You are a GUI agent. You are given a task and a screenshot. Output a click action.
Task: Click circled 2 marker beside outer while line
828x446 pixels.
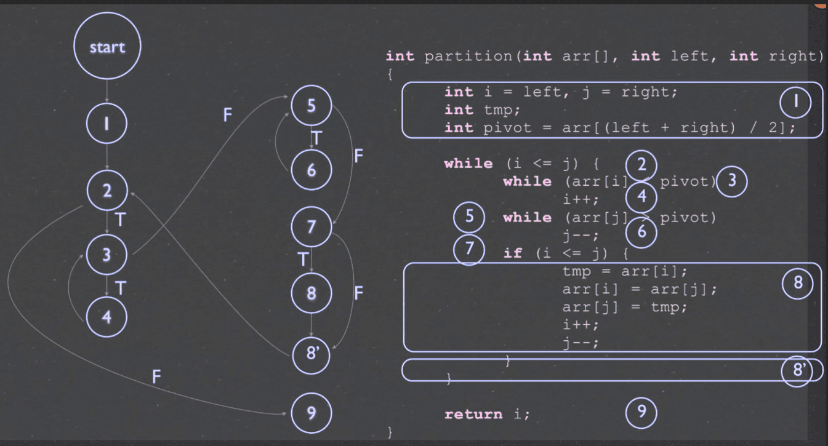[641, 164]
